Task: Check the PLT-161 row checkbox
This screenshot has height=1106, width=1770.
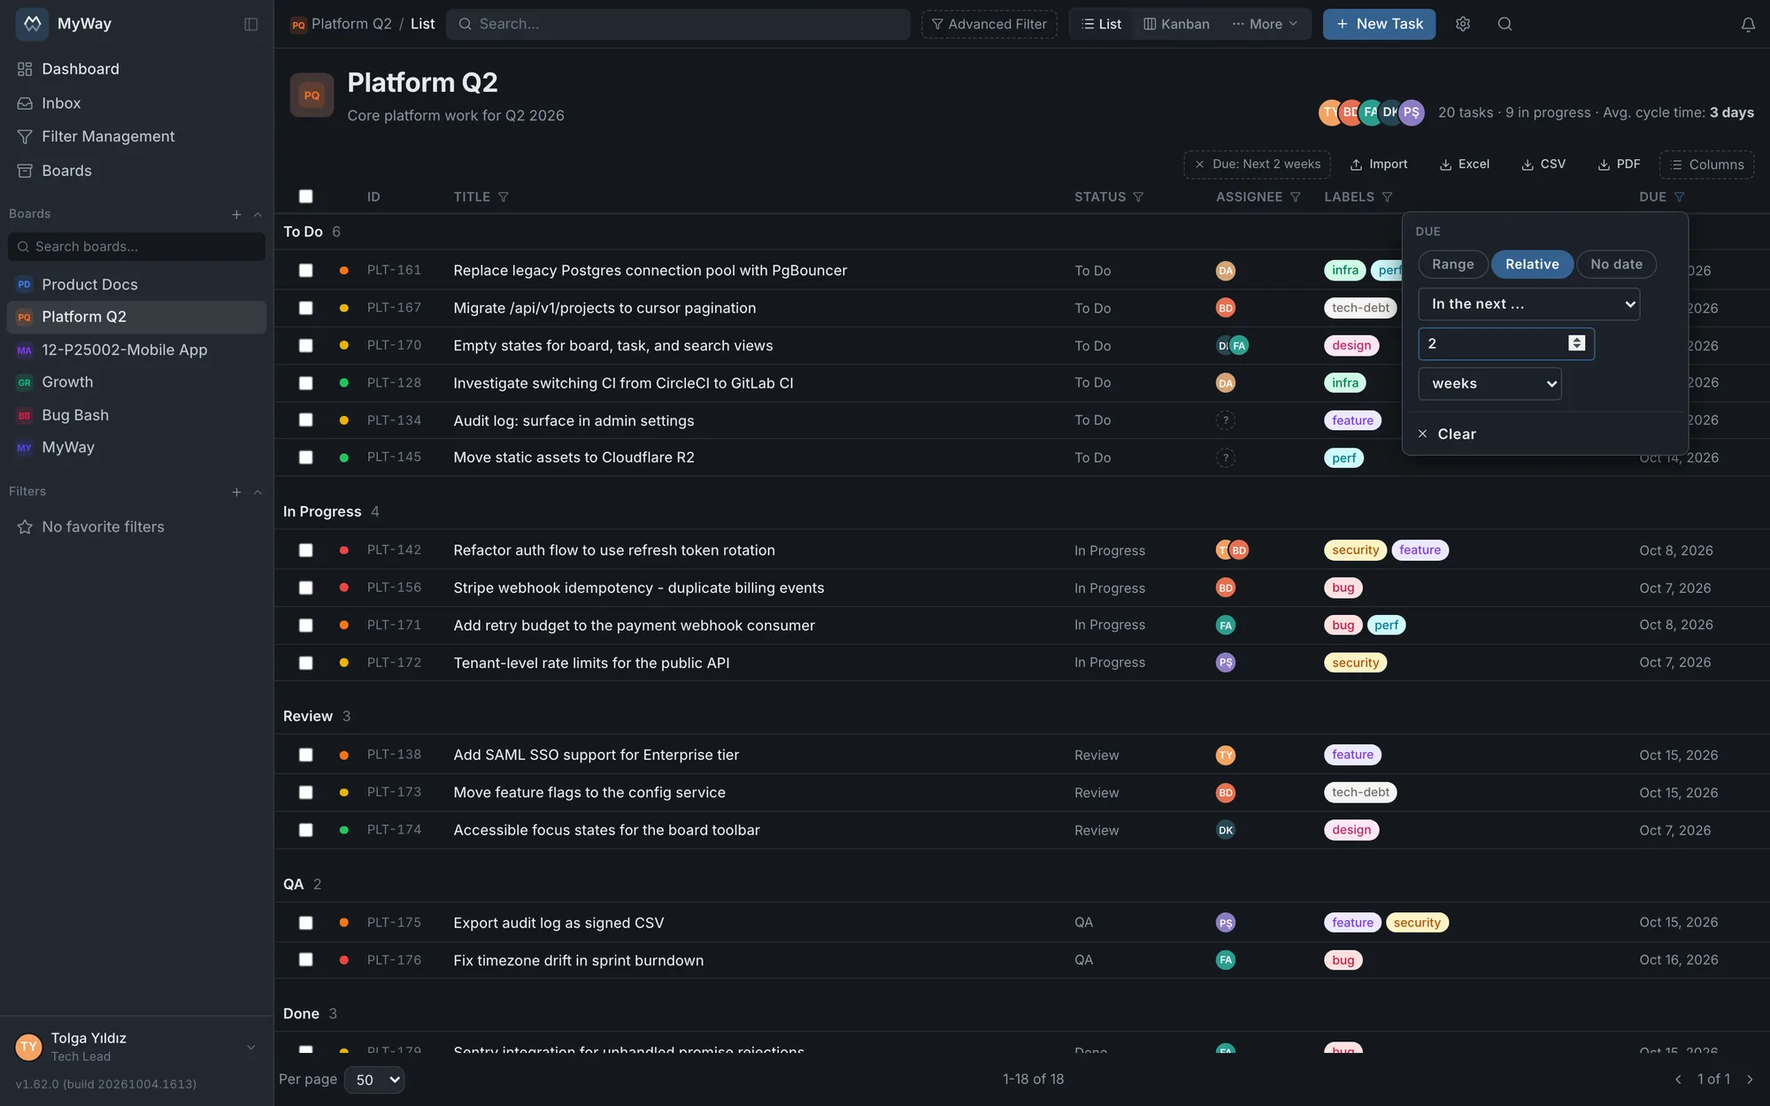Action: pyautogui.click(x=306, y=271)
